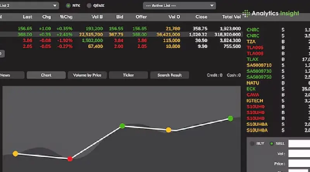This screenshot has width=310, height=172.
Task: Click into the Vol input field
Action: click(x=299, y=154)
